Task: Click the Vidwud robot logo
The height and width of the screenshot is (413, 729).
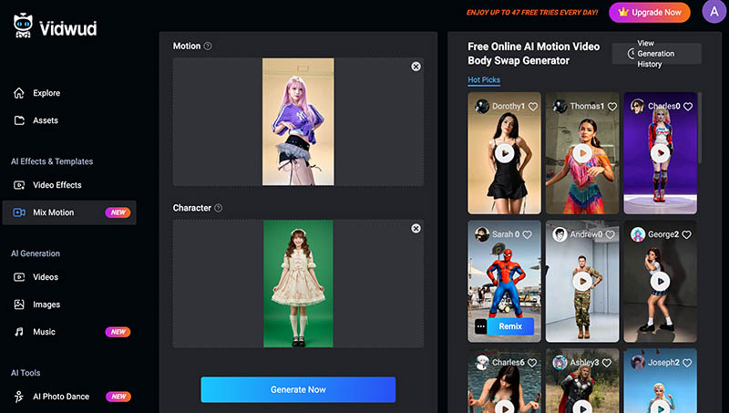Action: [x=25, y=26]
